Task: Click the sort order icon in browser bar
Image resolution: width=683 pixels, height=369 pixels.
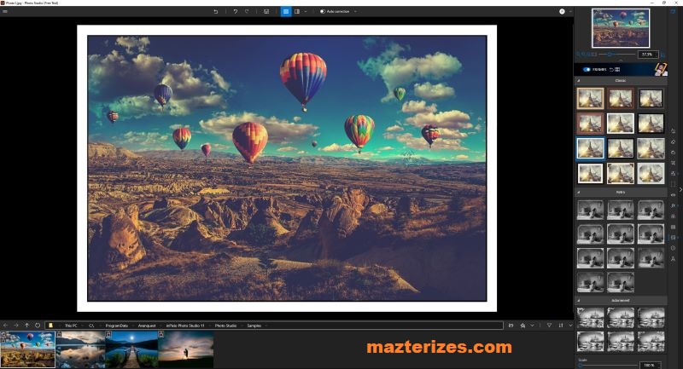Action: (x=561, y=325)
